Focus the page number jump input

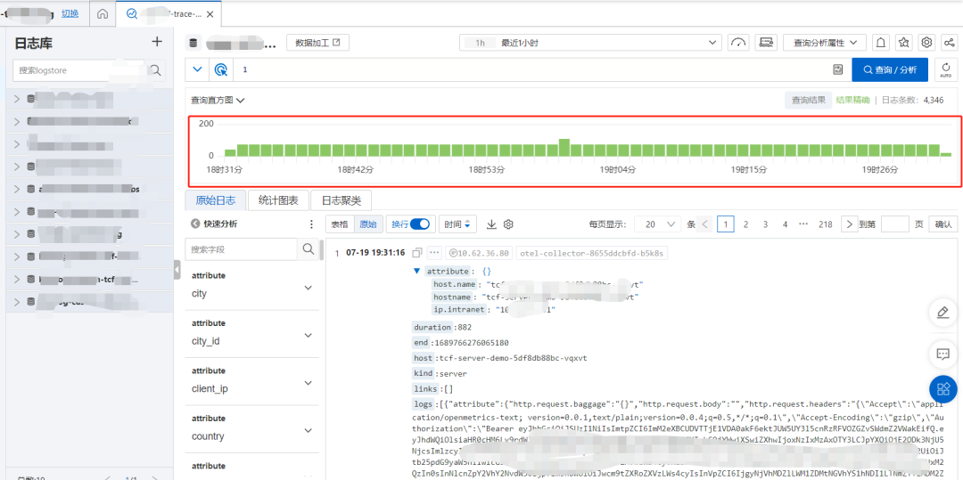[x=894, y=224]
